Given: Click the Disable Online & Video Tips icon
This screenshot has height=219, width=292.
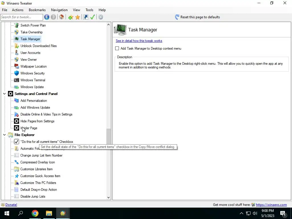Looking at the screenshot, I should 17,114.
